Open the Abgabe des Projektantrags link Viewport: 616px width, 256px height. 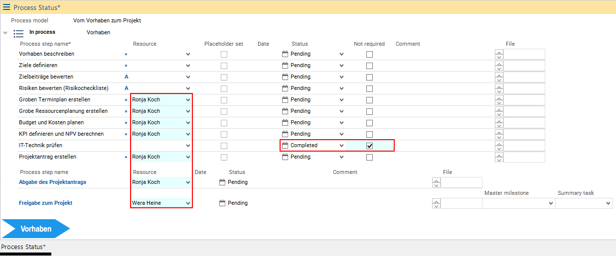pos(52,182)
